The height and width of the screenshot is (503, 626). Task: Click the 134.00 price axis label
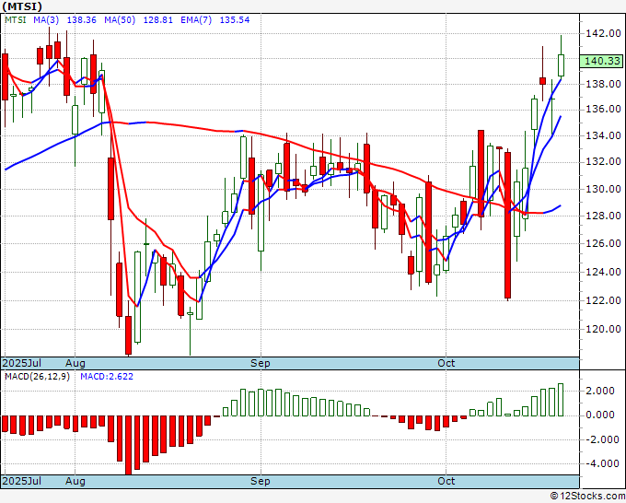[x=603, y=135]
